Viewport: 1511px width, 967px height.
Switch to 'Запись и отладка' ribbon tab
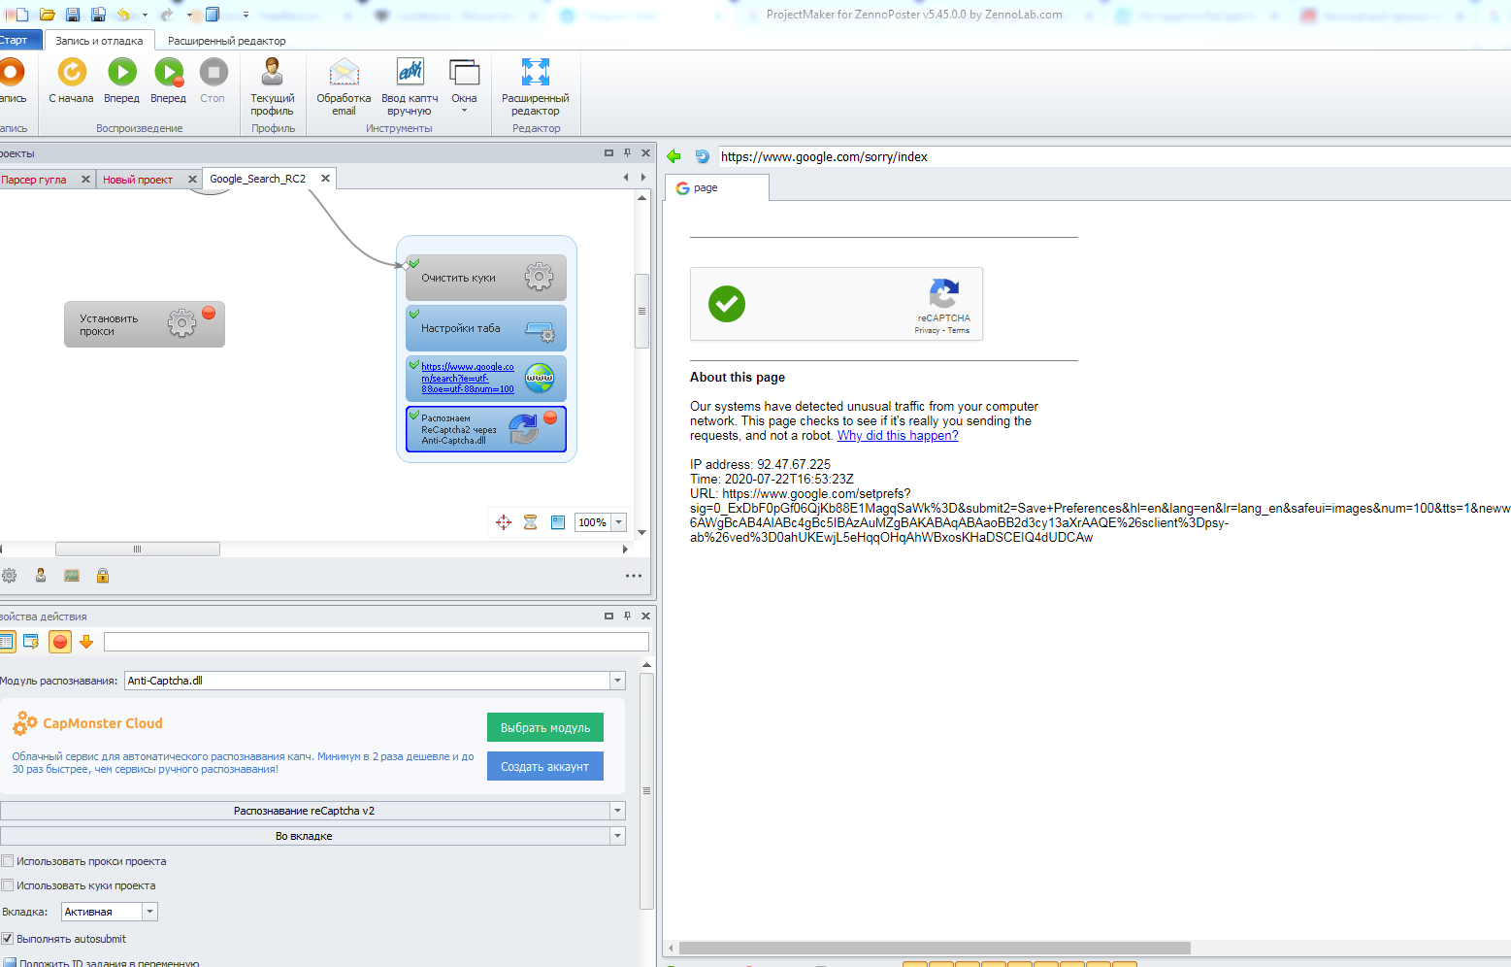tap(99, 41)
